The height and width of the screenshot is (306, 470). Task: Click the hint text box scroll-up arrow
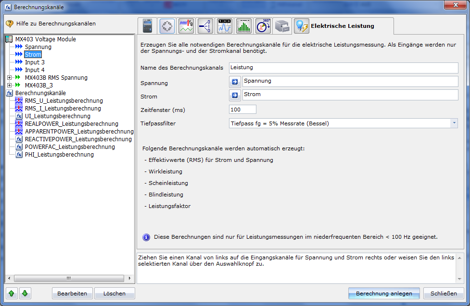459,258
